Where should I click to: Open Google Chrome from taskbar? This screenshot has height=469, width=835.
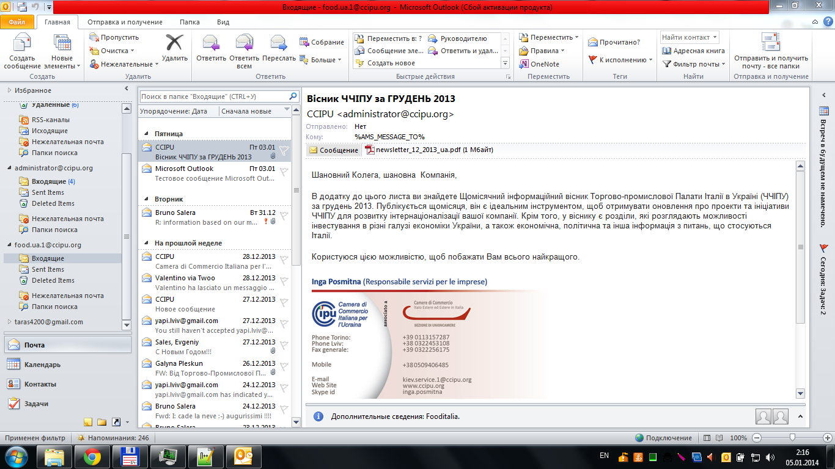pos(92,456)
